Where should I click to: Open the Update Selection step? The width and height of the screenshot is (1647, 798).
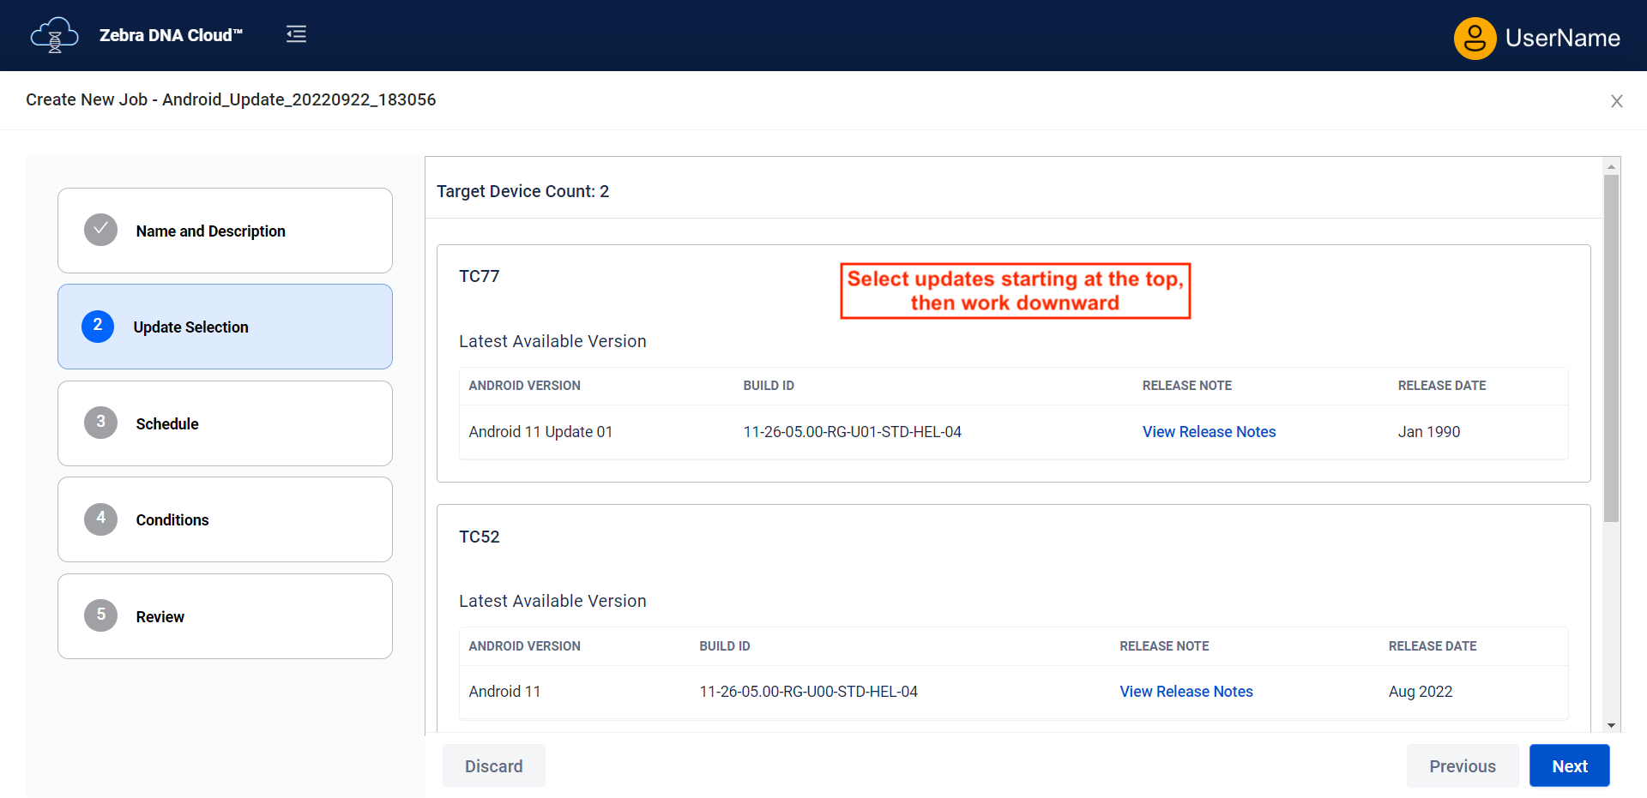190,327
